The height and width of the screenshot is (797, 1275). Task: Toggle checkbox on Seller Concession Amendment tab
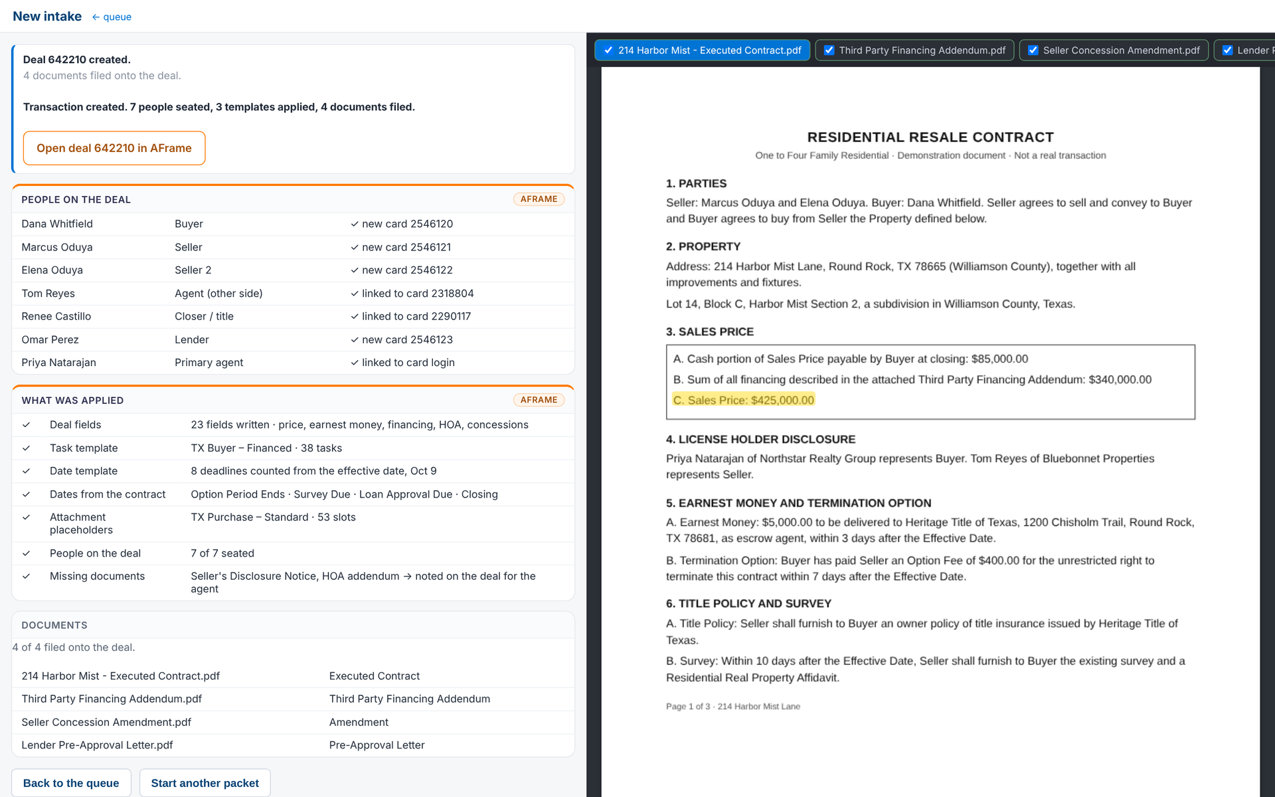pyautogui.click(x=1033, y=50)
